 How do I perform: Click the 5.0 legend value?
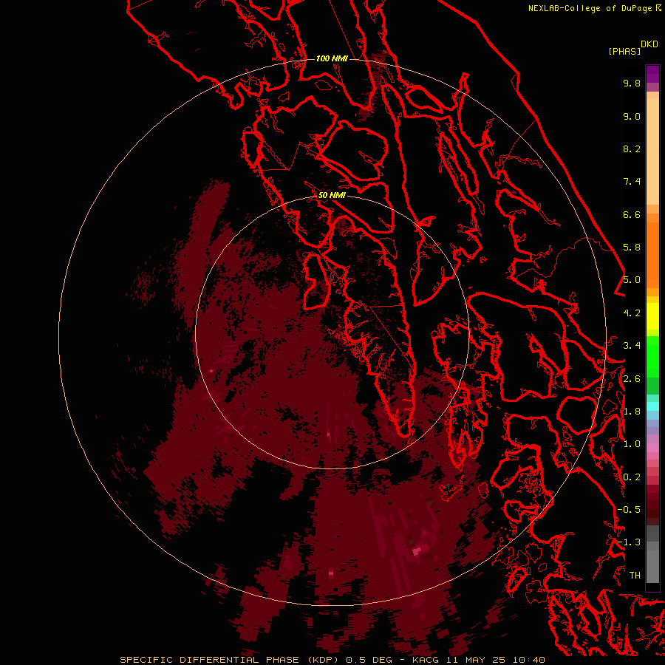coord(632,280)
